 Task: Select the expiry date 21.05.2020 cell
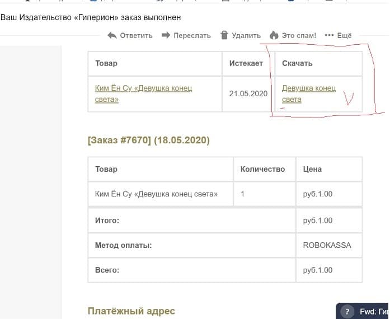click(x=248, y=93)
